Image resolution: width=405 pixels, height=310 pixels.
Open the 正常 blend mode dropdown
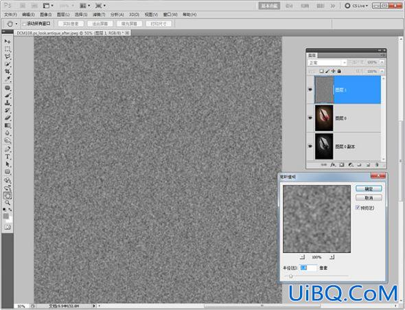coord(327,63)
